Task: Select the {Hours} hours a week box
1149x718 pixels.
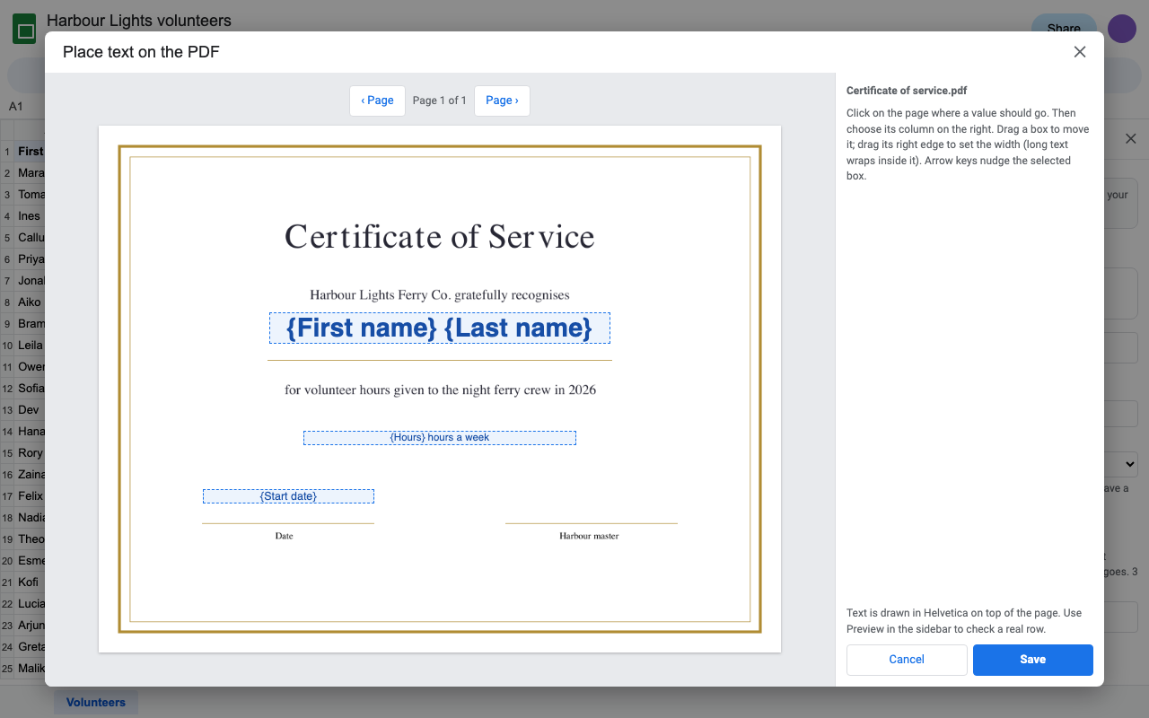Action: 440,438
